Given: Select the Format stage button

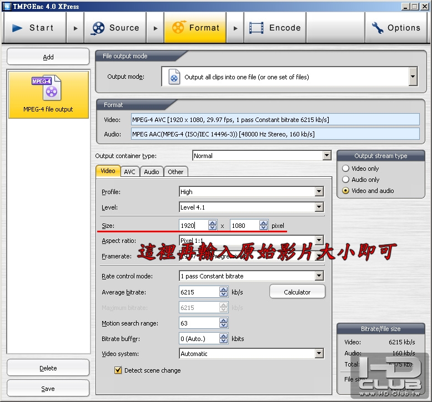Looking at the screenshot, I should (195, 28).
